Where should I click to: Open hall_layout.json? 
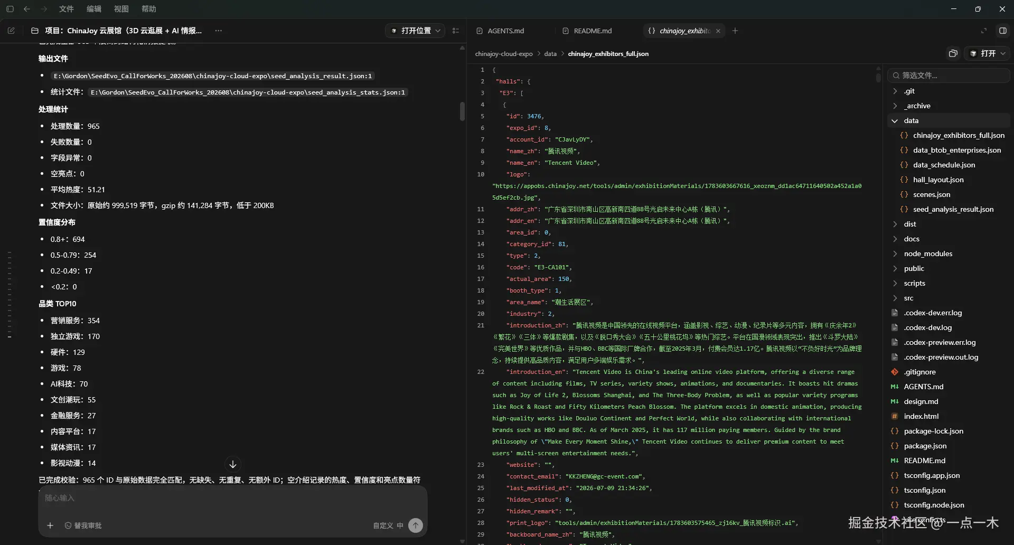point(938,180)
